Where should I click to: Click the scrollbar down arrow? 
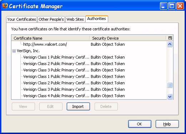pyautogui.click(x=170, y=96)
